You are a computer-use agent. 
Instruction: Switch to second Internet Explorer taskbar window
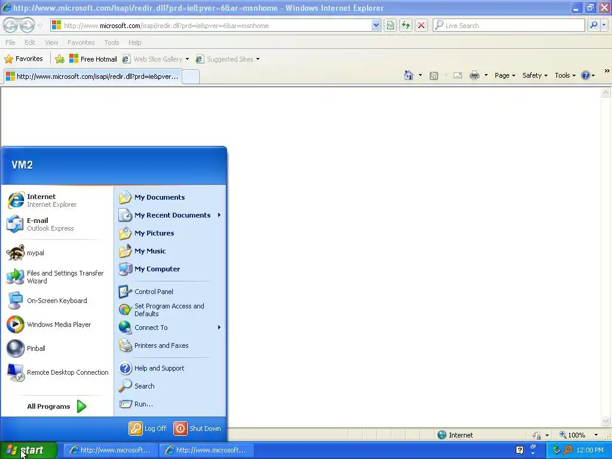[x=206, y=450]
